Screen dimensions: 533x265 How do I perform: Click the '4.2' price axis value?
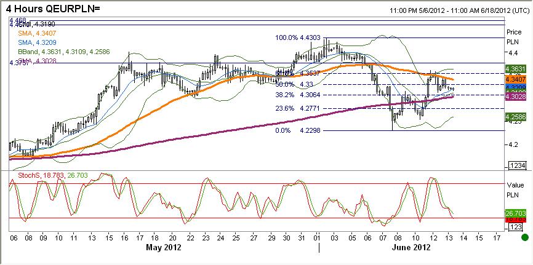pos(512,144)
